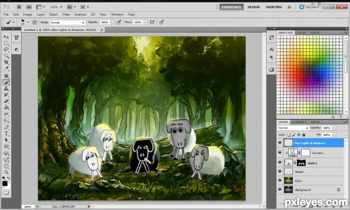Toggle tablet pressure for opacity

[x=119, y=22]
